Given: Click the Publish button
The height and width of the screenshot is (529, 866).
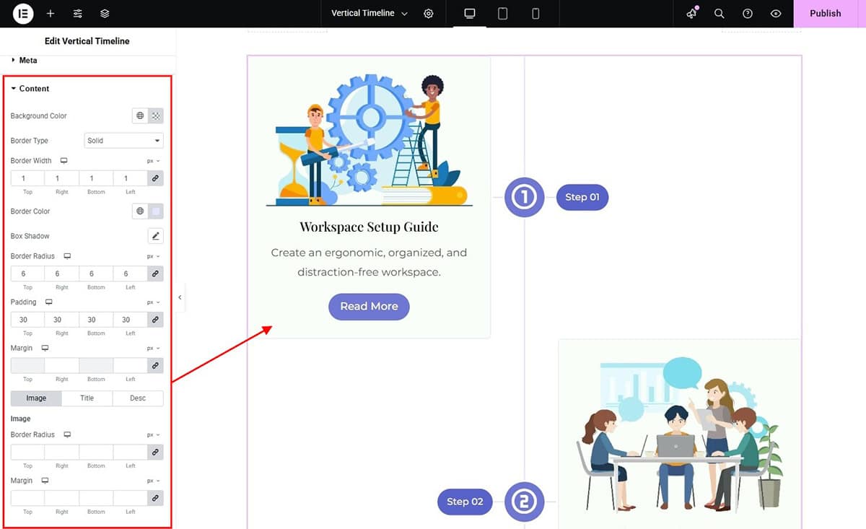Looking at the screenshot, I should coord(826,14).
